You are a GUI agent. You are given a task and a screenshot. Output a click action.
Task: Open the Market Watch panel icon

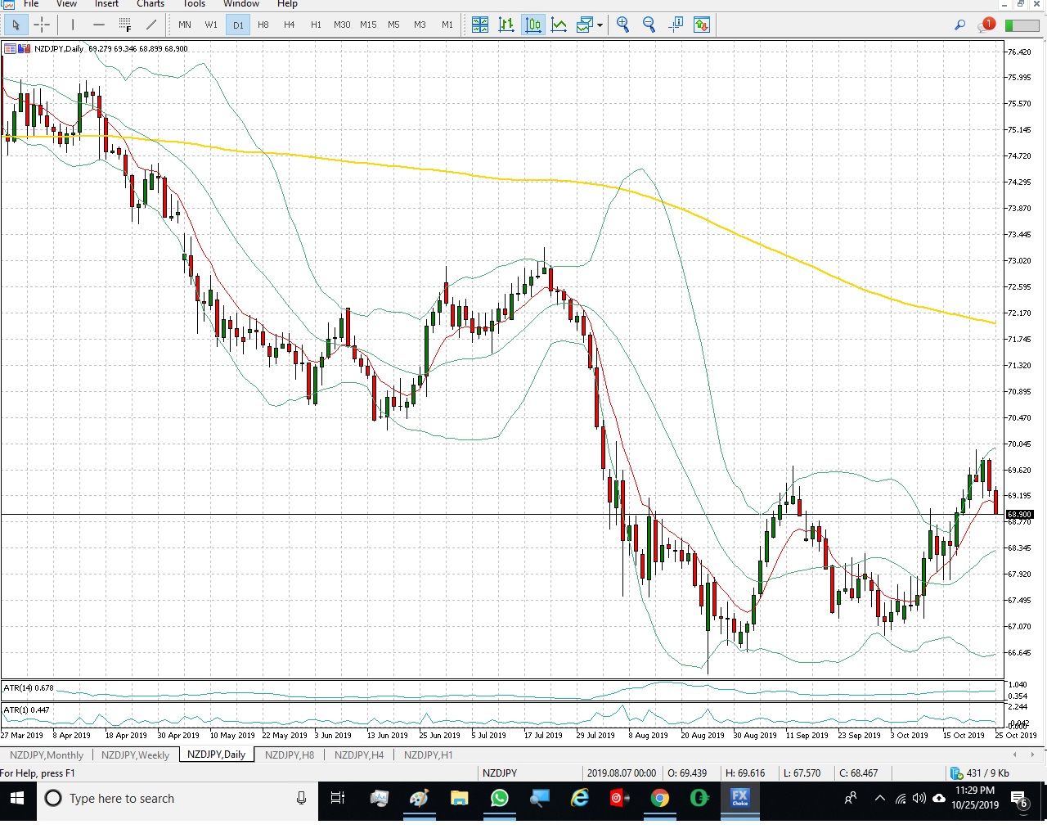pyautogui.click(x=480, y=25)
